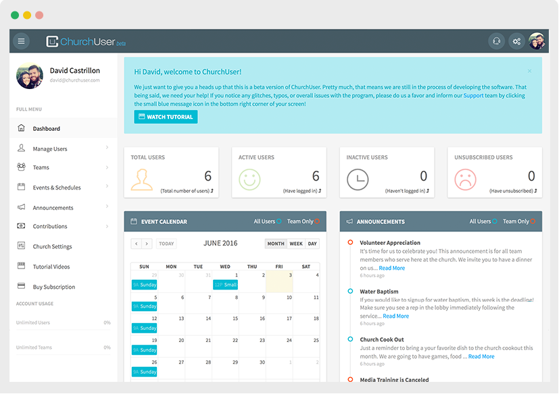The image size is (559, 394).
Task: Click the Tutorial Videos clapper icon
Action: coord(22,266)
